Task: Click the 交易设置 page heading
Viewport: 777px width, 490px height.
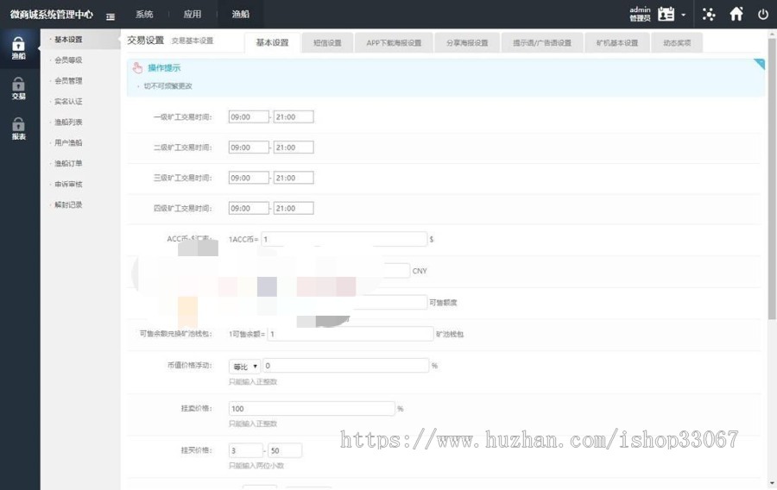Action: click(x=145, y=40)
